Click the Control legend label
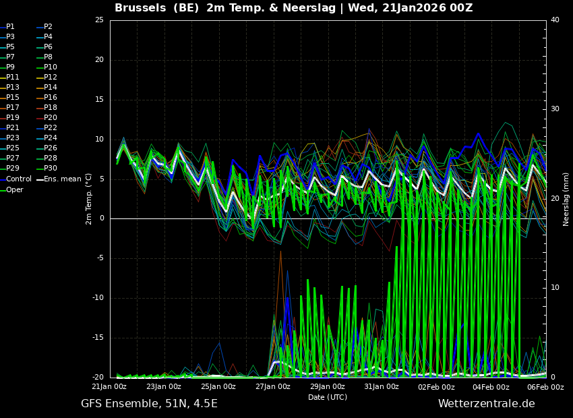Image resolution: width=573 pixels, height=418 pixels. [x=18, y=179]
